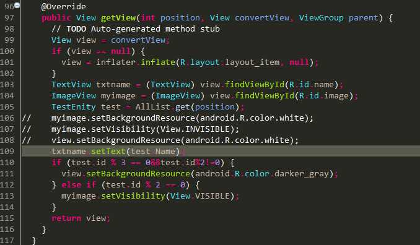Click TestEnity test declaration on line 105
The height and width of the screenshot is (245, 420).
pos(86,107)
